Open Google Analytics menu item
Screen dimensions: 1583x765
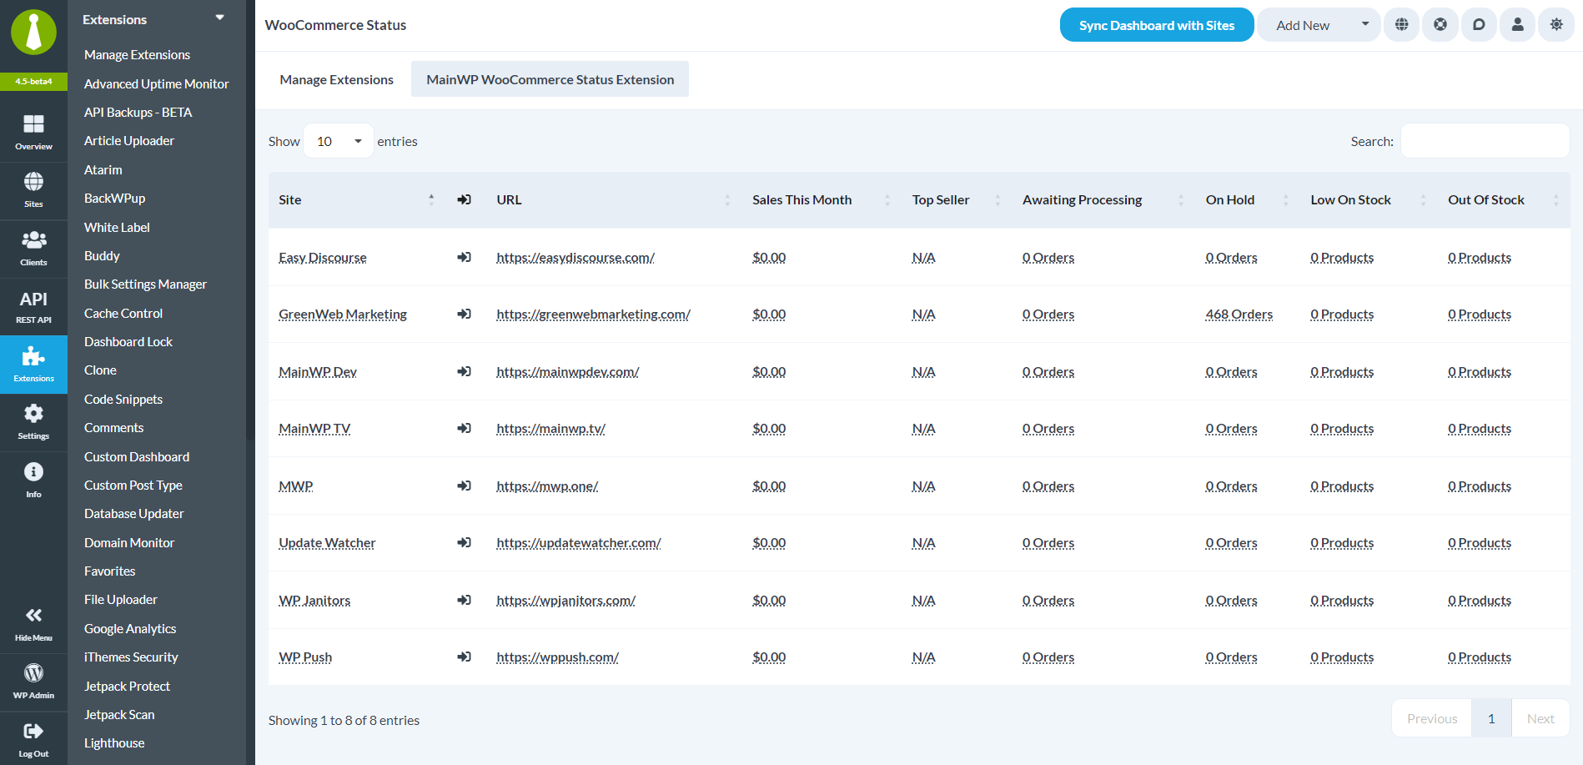tap(130, 628)
